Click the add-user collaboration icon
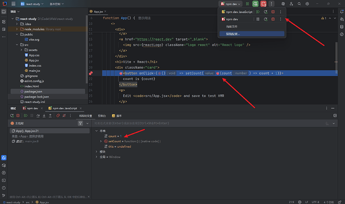Image resolution: width=345 pixels, height=204 pixels. 291,3
